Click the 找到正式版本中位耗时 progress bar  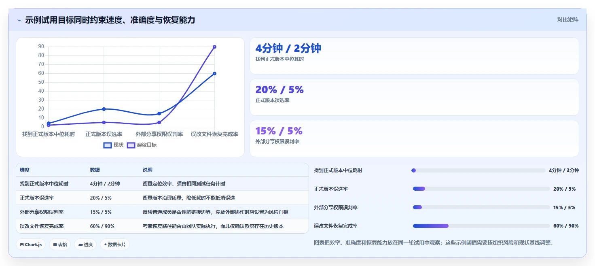[x=478, y=170]
